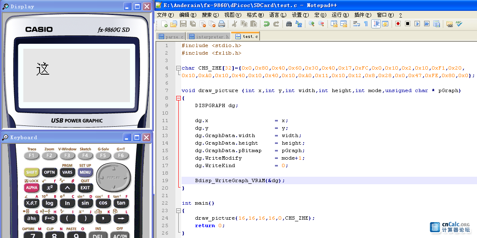Switch to the interpreter.h tab
Viewport: 477px width, 238px height.
[209, 37]
